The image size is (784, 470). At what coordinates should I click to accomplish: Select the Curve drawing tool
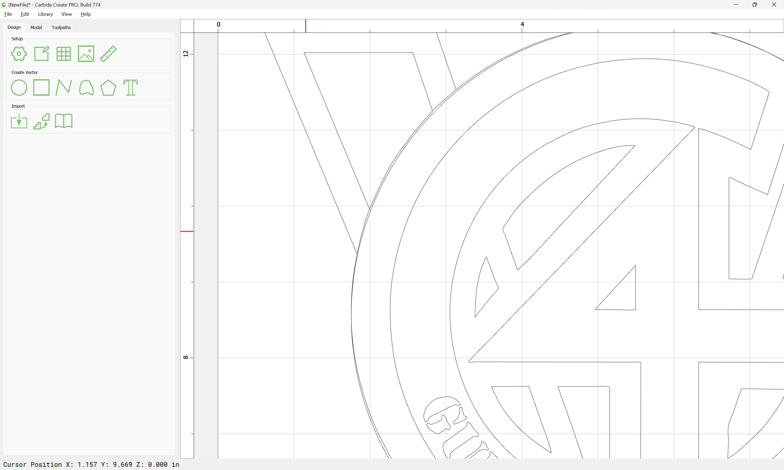(86, 88)
